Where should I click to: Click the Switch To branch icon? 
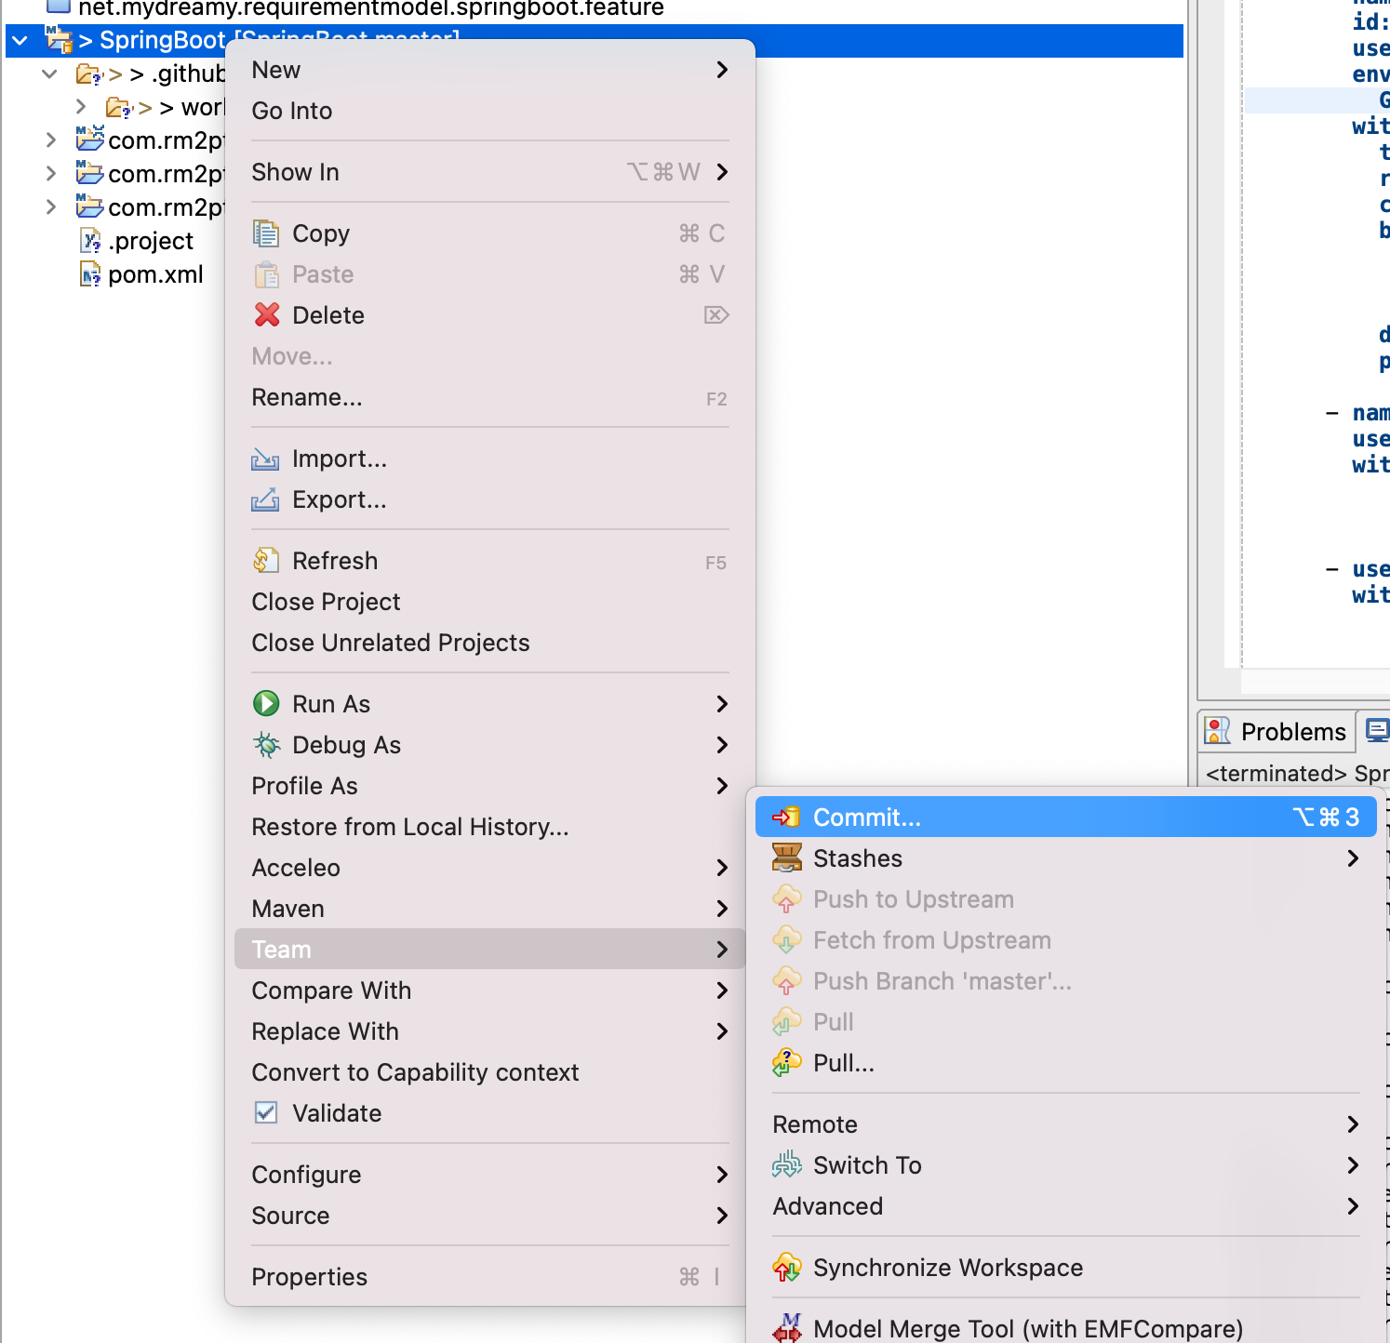[x=787, y=1164]
